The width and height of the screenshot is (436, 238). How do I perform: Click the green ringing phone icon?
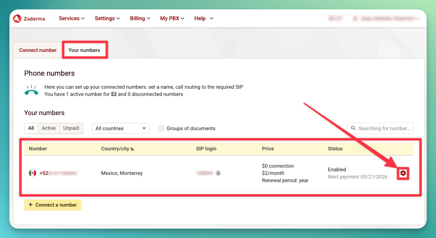click(x=31, y=90)
